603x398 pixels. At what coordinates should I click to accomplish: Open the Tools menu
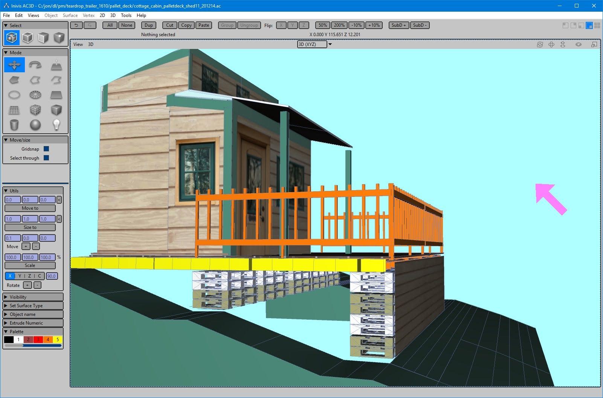[126, 15]
